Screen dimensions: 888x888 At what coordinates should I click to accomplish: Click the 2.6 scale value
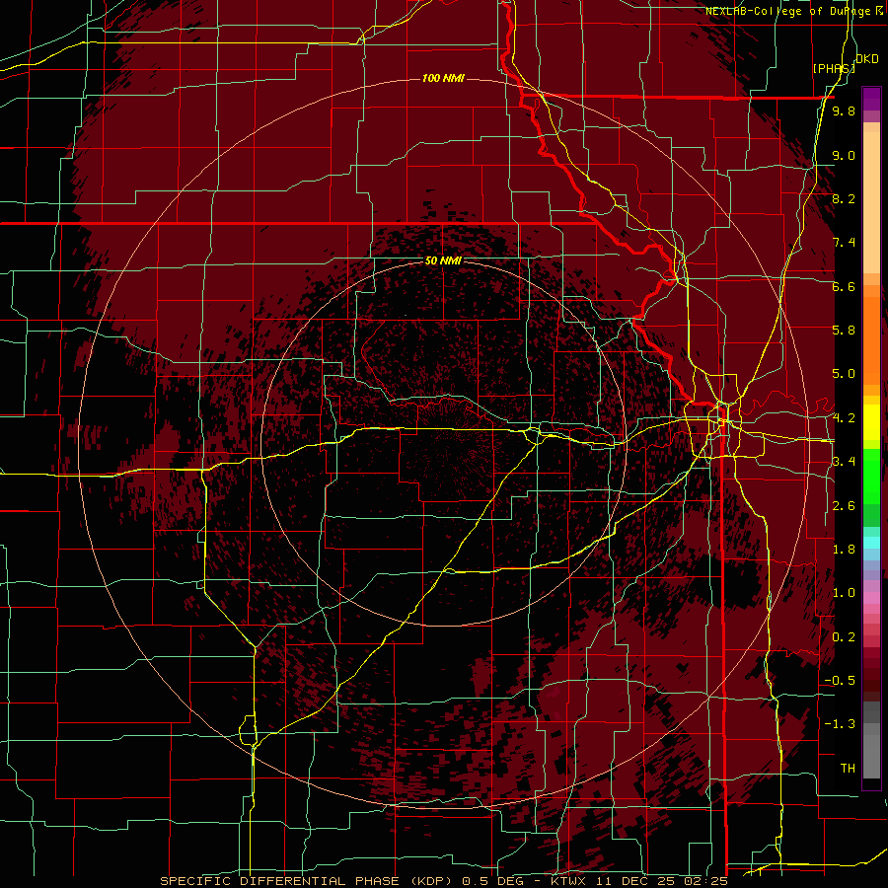click(x=844, y=506)
